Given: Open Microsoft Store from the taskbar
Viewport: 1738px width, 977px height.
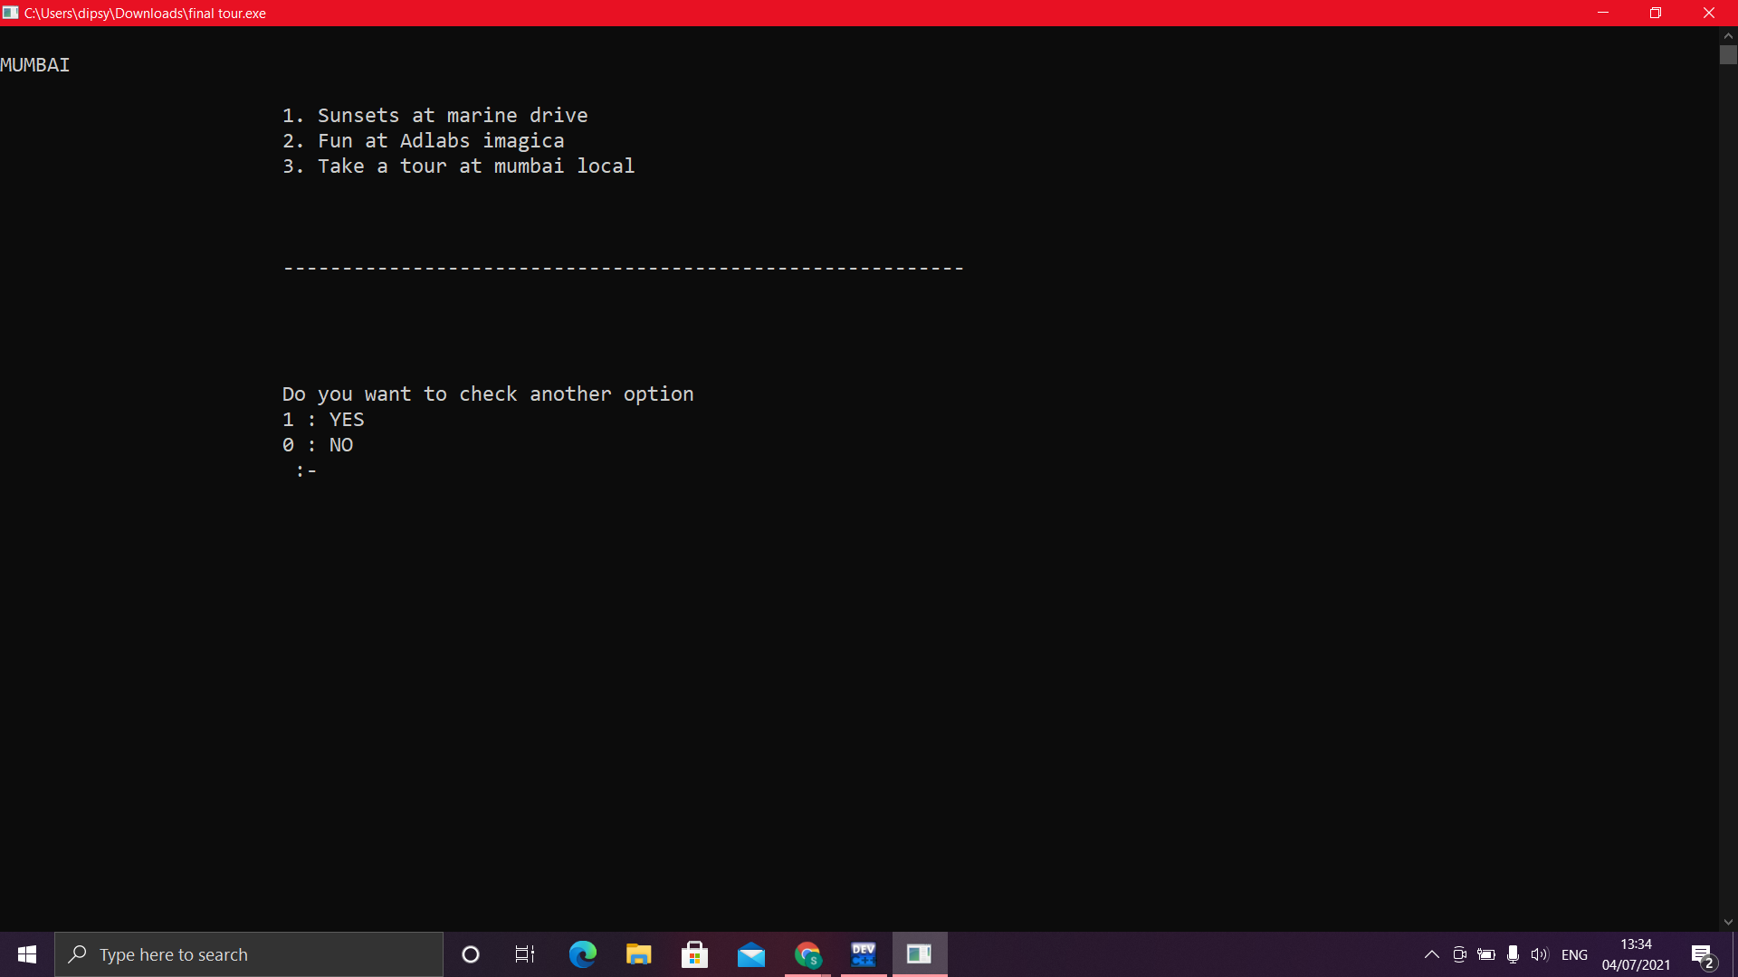Looking at the screenshot, I should pyautogui.click(x=694, y=954).
